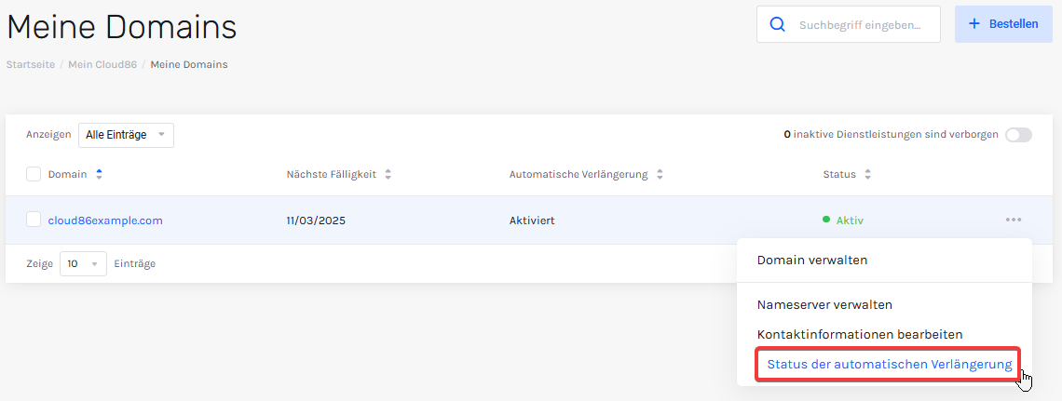Sort by Nächste Fälligkeit column arrows
This screenshot has height=401, width=1062.
click(388, 175)
